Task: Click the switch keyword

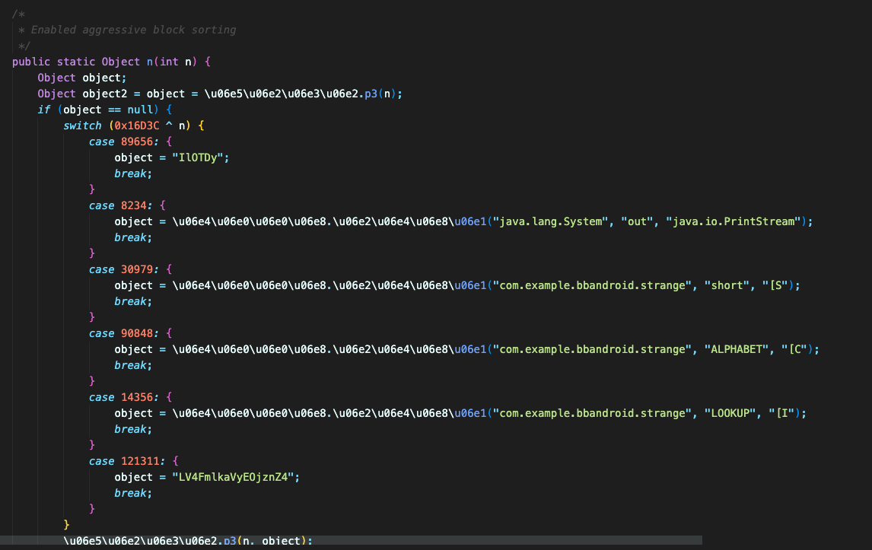Action: coord(82,126)
